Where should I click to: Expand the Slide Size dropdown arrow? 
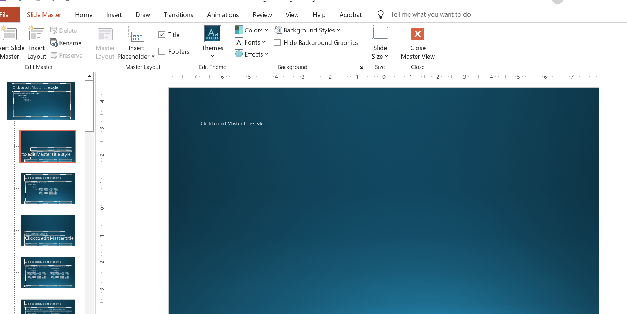(x=386, y=56)
